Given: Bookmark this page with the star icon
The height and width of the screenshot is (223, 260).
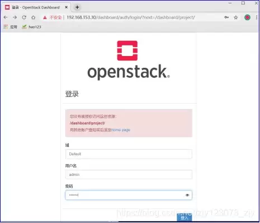Looking at the screenshot, I should point(236,17).
